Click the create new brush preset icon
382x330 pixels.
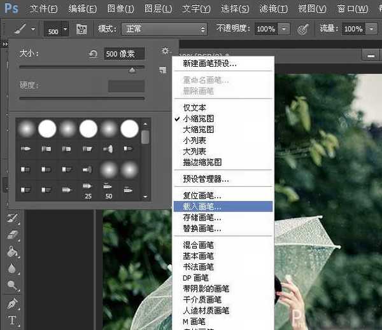163,69
